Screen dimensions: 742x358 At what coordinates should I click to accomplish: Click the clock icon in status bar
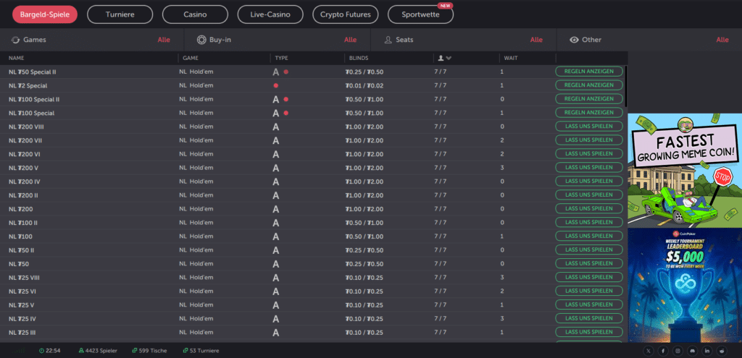click(x=41, y=351)
